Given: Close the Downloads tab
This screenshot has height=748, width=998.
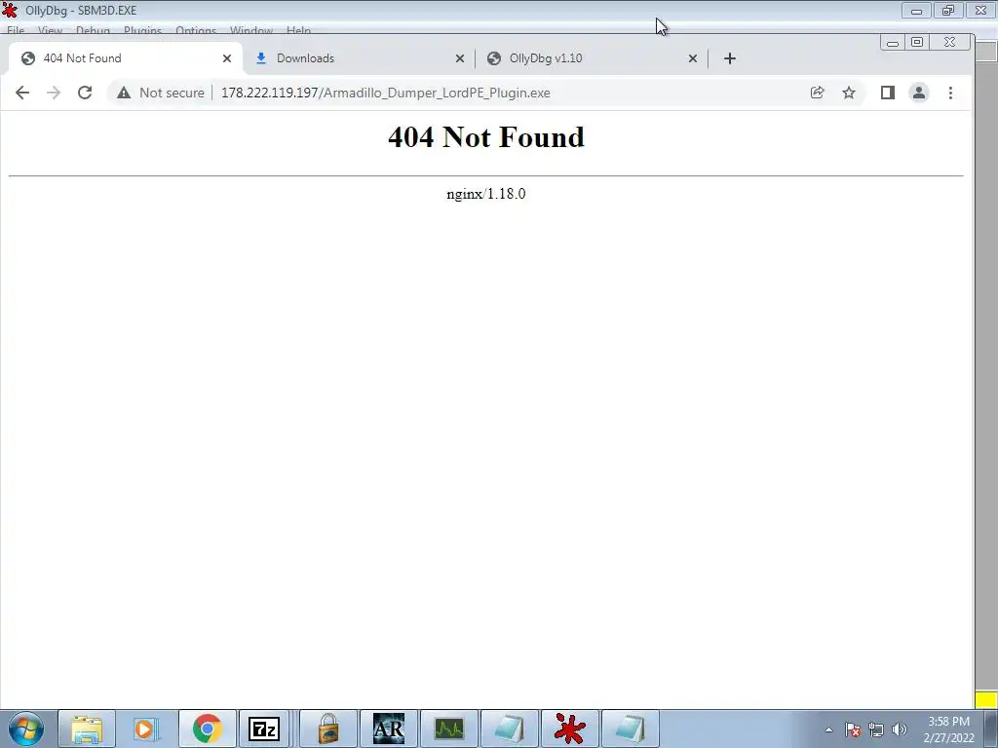Looking at the screenshot, I should point(460,58).
